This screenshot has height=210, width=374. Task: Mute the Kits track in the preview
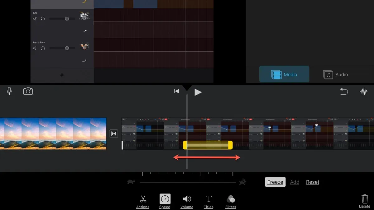click(x=35, y=19)
